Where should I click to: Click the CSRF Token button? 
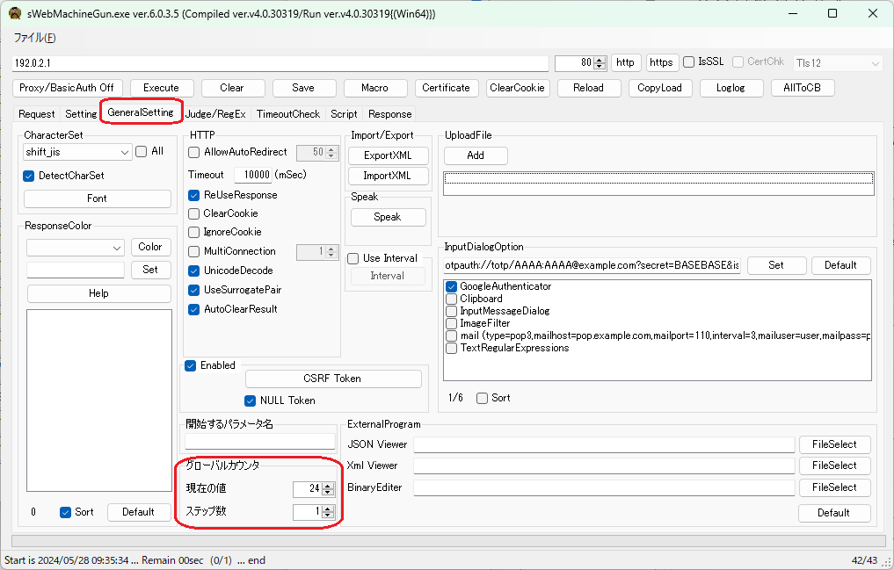click(x=333, y=379)
